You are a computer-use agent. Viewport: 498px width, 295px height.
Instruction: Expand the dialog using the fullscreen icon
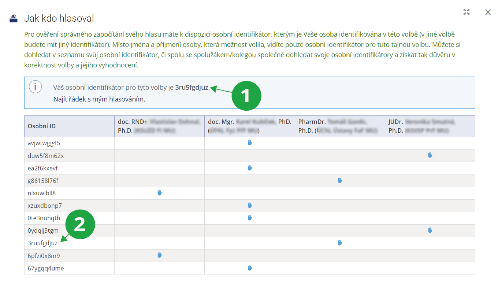pyautogui.click(x=466, y=12)
